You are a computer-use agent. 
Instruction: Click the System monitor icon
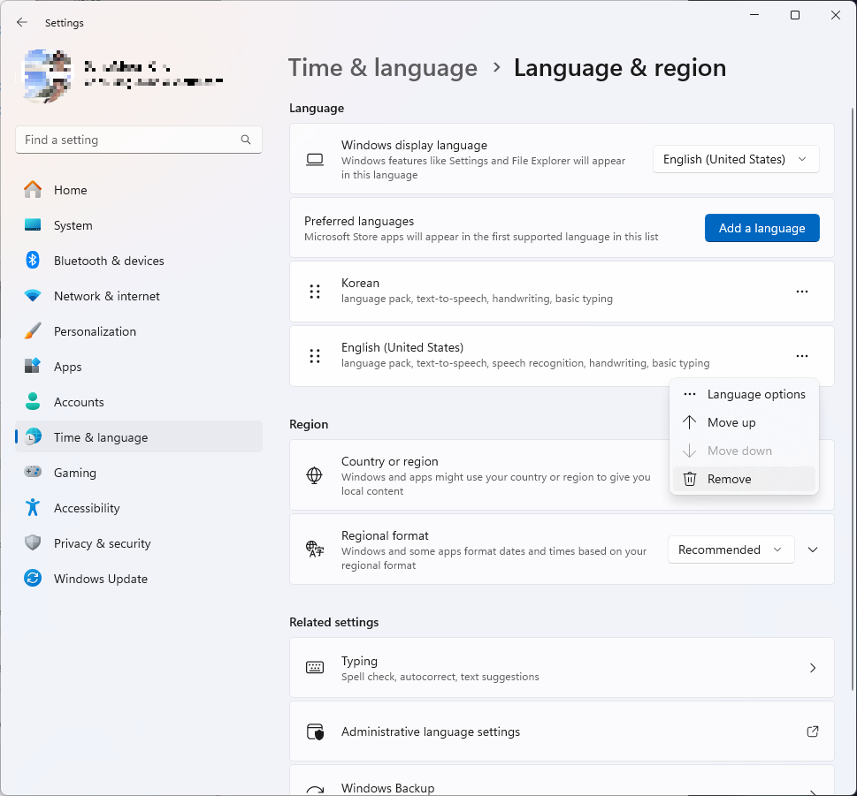[33, 225]
